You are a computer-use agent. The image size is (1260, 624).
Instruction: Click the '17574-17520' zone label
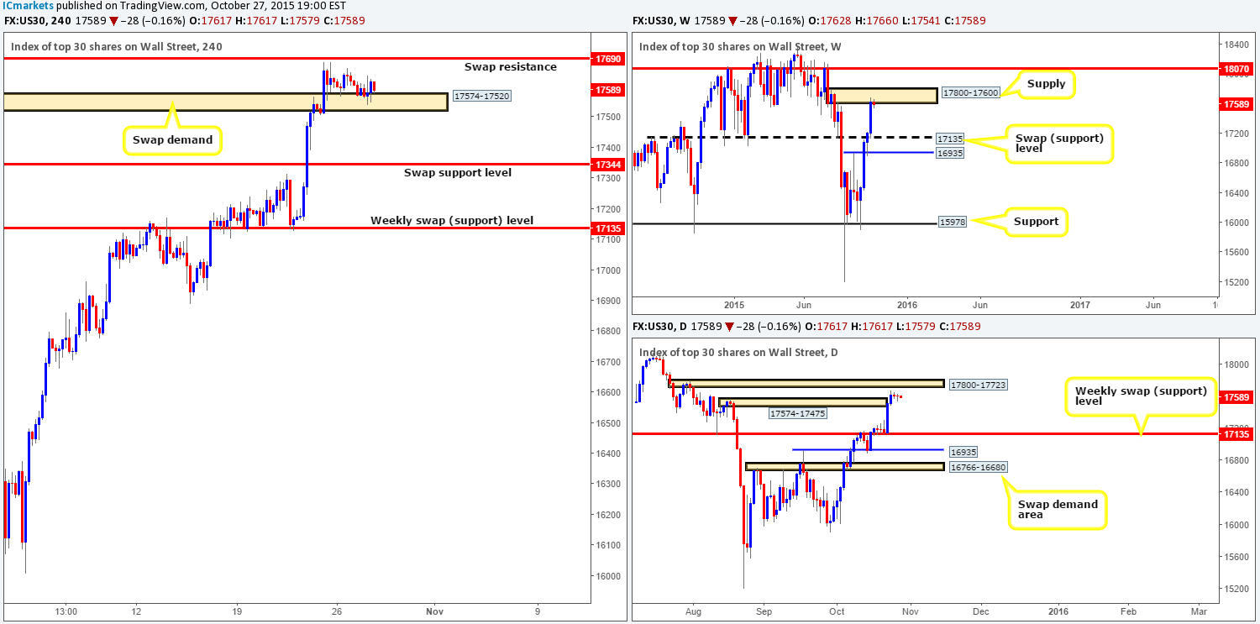point(481,96)
